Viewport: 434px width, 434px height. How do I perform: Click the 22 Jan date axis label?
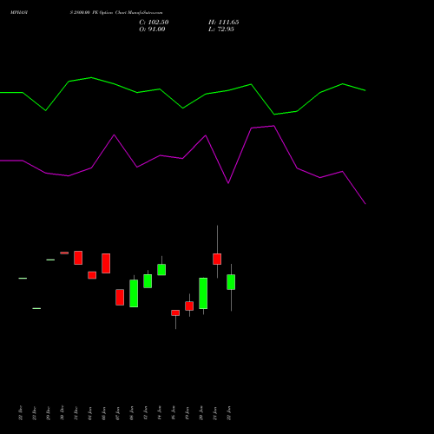[x=228, y=413]
